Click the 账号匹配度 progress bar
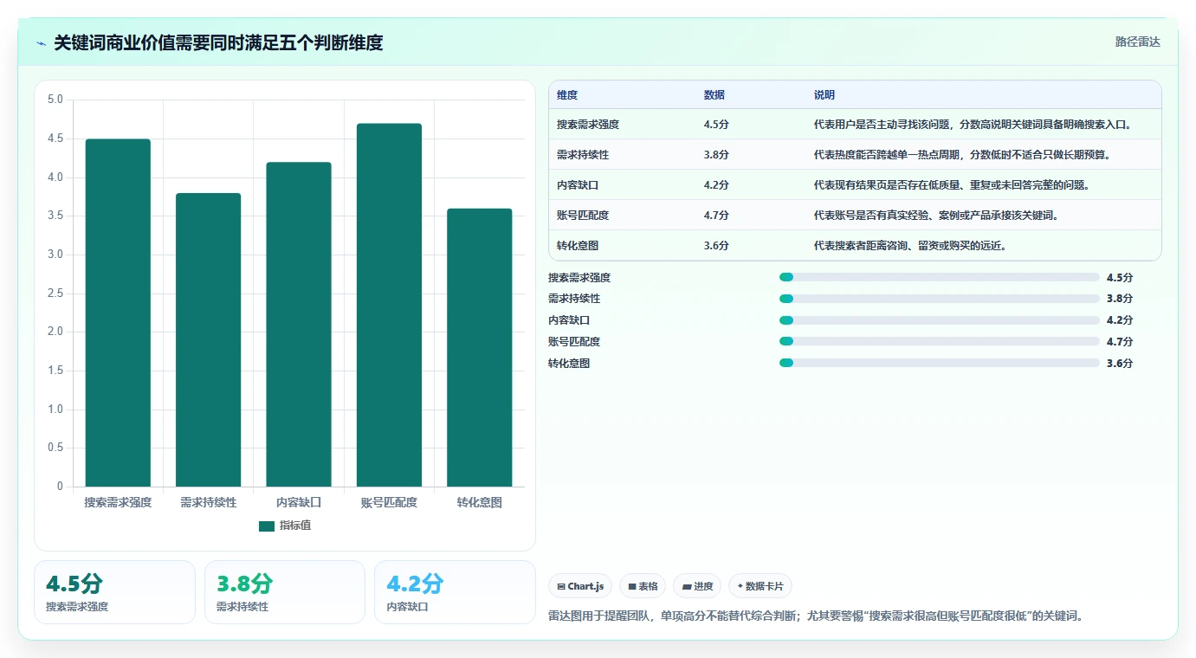This screenshot has height=658, width=1196. 940,342
